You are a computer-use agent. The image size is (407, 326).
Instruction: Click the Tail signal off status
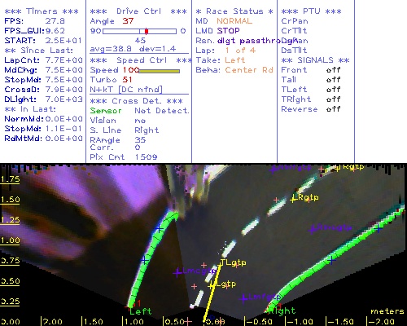(333, 80)
